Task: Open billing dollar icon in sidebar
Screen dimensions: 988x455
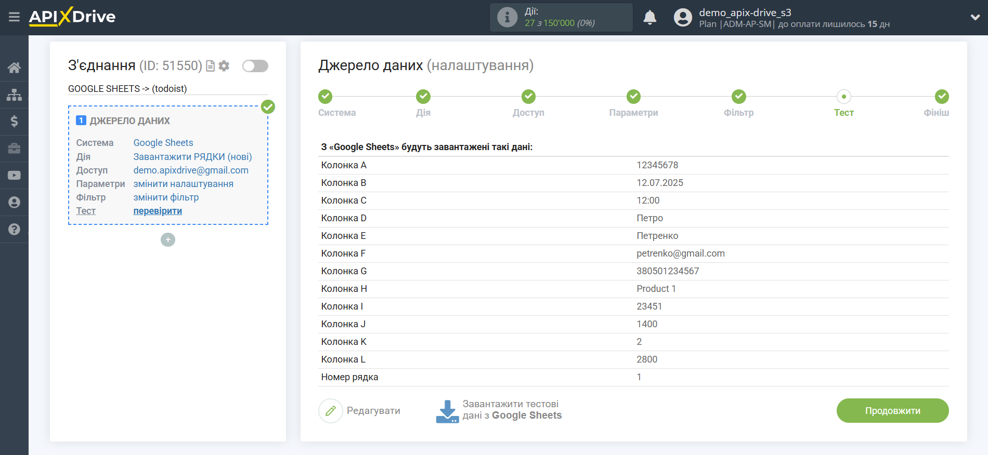Action: 14,122
